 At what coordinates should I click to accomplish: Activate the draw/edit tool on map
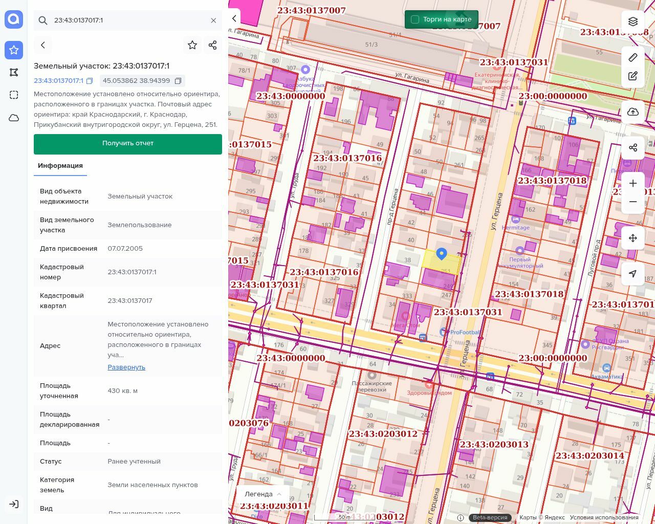(x=633, y=76)
